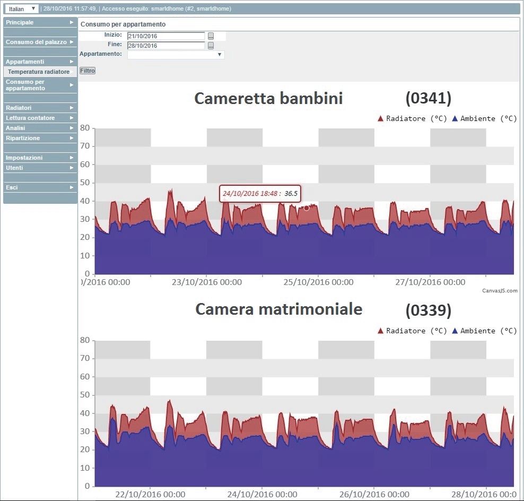Open the Consumo del palazzo menu

click(x=40, y=42)
